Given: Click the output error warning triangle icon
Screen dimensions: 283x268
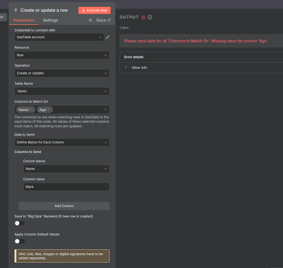Looking at the screenshot, I should (x=143, y=17).
